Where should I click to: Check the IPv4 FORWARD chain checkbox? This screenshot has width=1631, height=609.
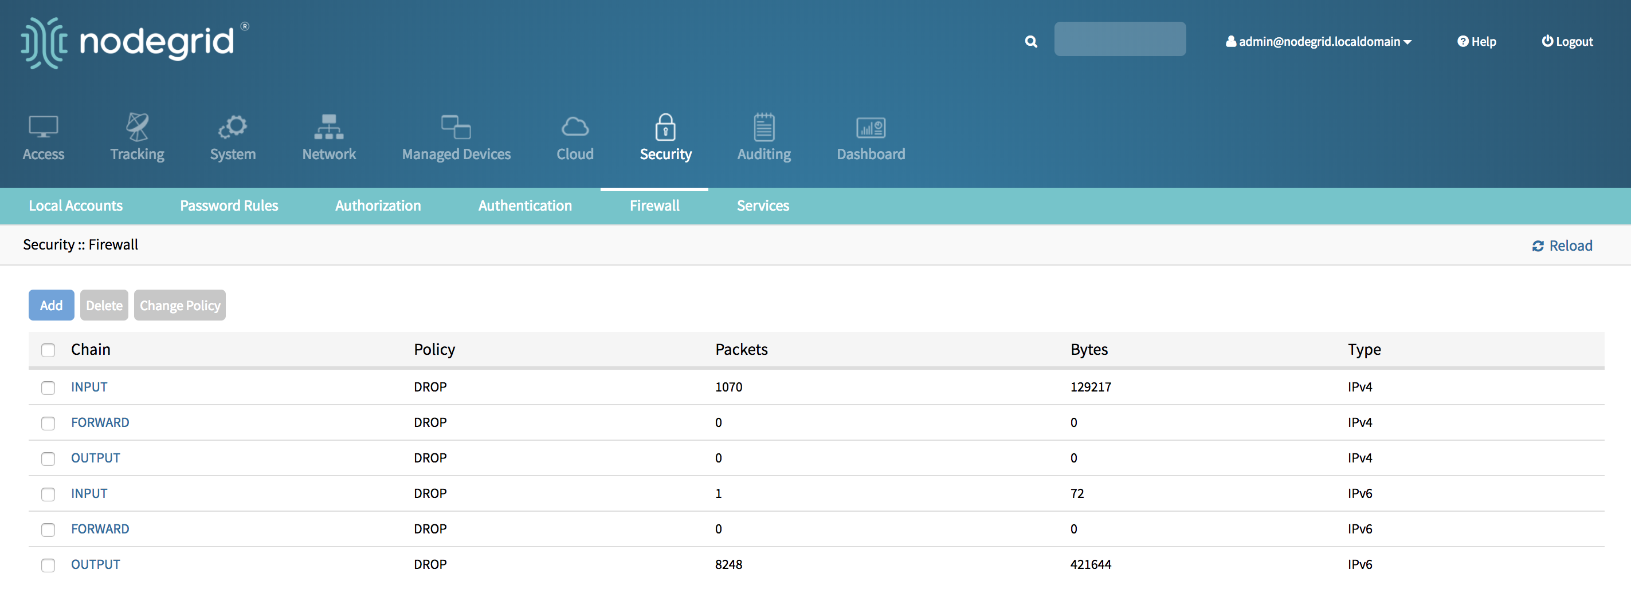[x=48, y=422]
